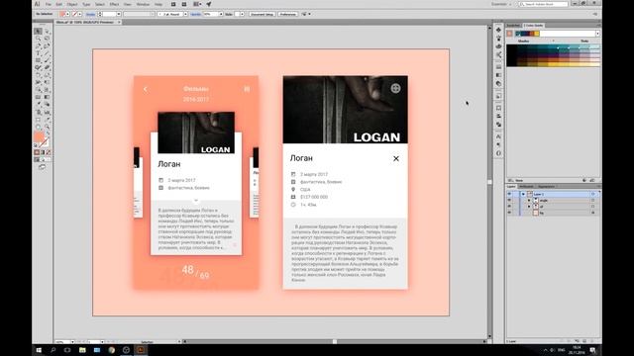Click the Opacity link in control bar
Image resolution: width=634 pixels, height=356 pixels.
(196, 14)
